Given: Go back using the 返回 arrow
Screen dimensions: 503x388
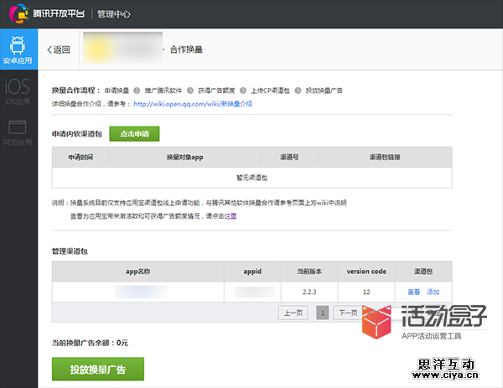Looking at the screenshot, I should click(59, 49).
